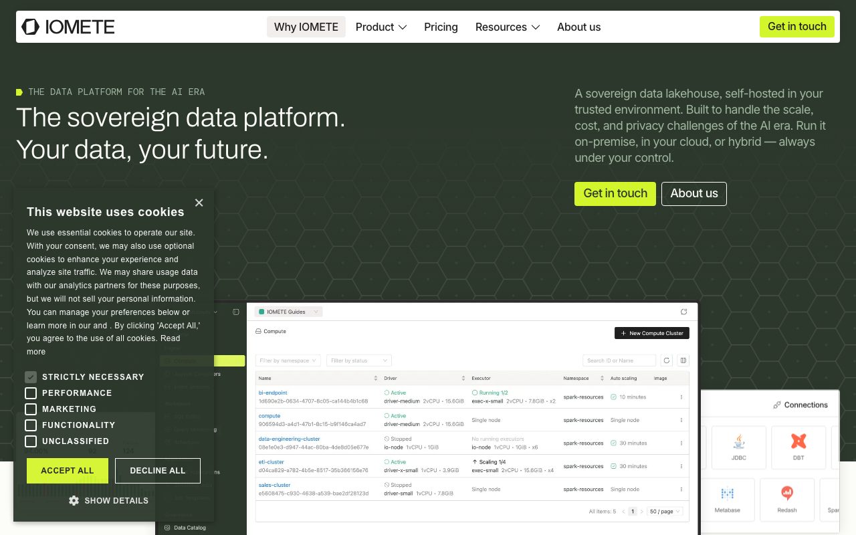
Task: Click the gear icon beside Show Details
Action: tap(74, 500)
